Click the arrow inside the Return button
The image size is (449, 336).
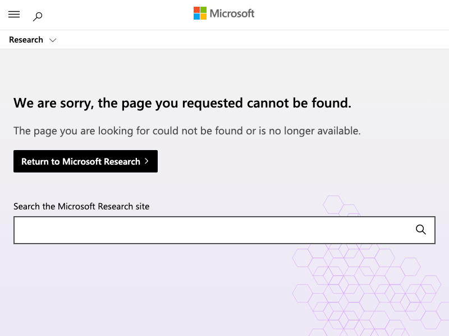146,161
